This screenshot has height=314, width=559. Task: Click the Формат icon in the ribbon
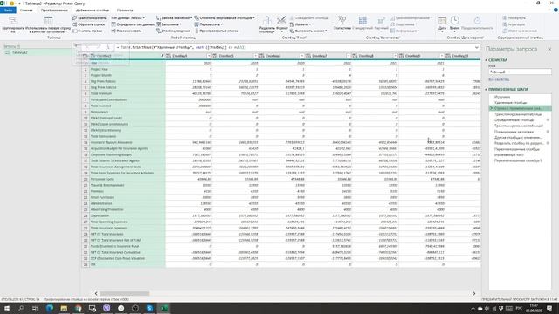(x=281, y=20)
